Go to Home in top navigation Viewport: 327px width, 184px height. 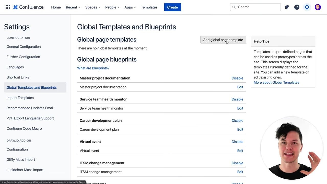(x=56, y=7)
